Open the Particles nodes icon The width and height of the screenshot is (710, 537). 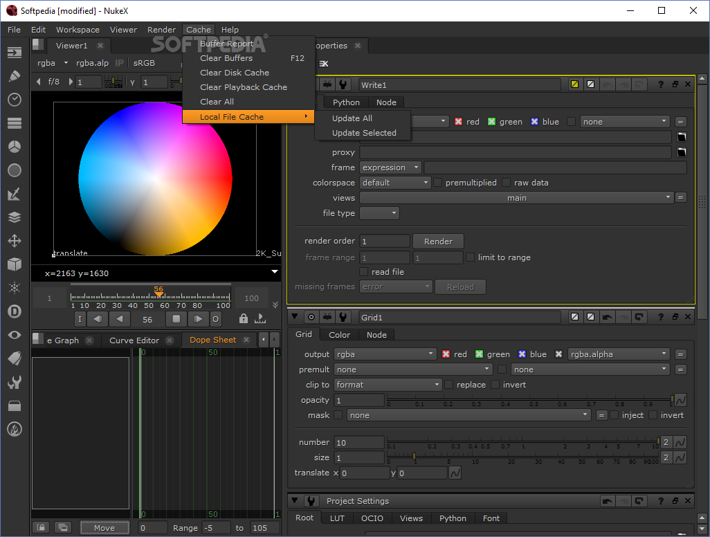tap(15, 287)
